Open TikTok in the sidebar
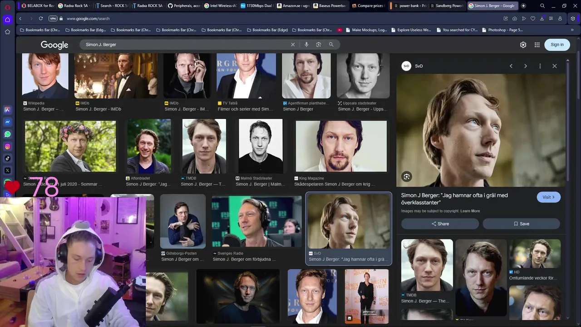The width and height of the screenshot is (581, 327). [7, 159]
